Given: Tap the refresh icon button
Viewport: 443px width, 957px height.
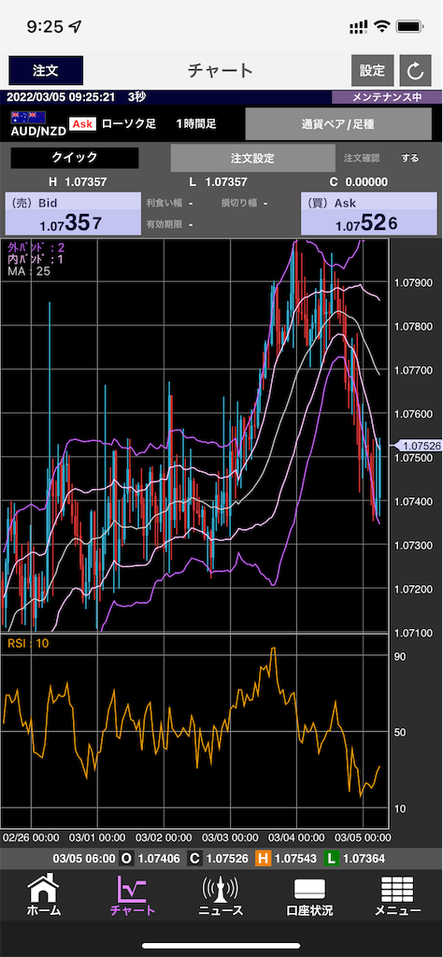Looking at the screenshot, I should [x=416, y=70].
